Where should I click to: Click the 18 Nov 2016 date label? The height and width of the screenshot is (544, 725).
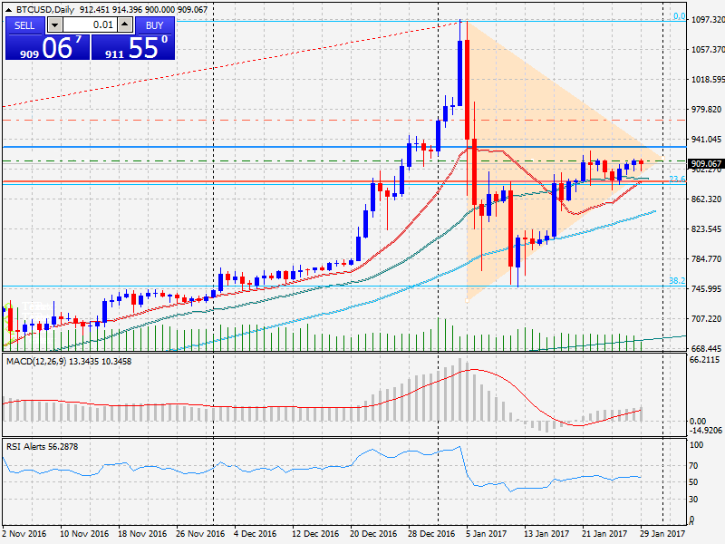tap(142, 533)
